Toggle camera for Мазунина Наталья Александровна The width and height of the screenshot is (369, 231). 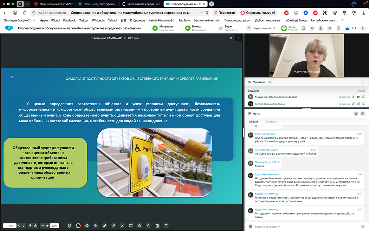(358, 97)
